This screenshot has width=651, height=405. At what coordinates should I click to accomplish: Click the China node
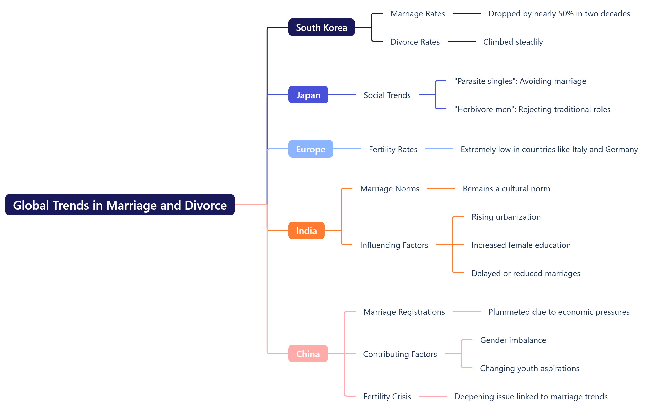308,354
